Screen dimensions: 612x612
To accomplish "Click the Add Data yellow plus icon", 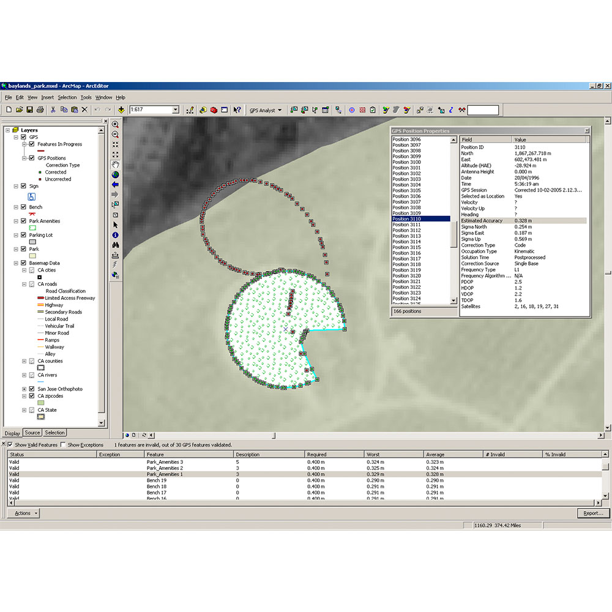I will pos(121,110).
